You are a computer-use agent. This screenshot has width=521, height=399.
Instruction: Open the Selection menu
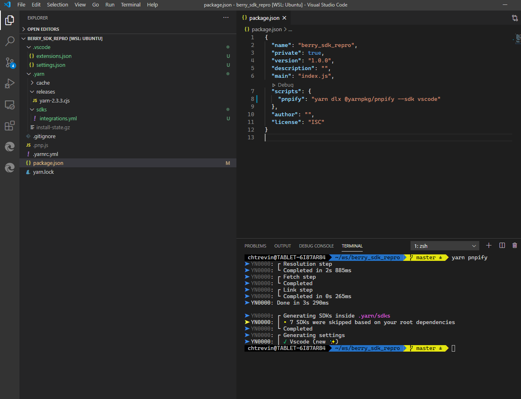point(57,4)
